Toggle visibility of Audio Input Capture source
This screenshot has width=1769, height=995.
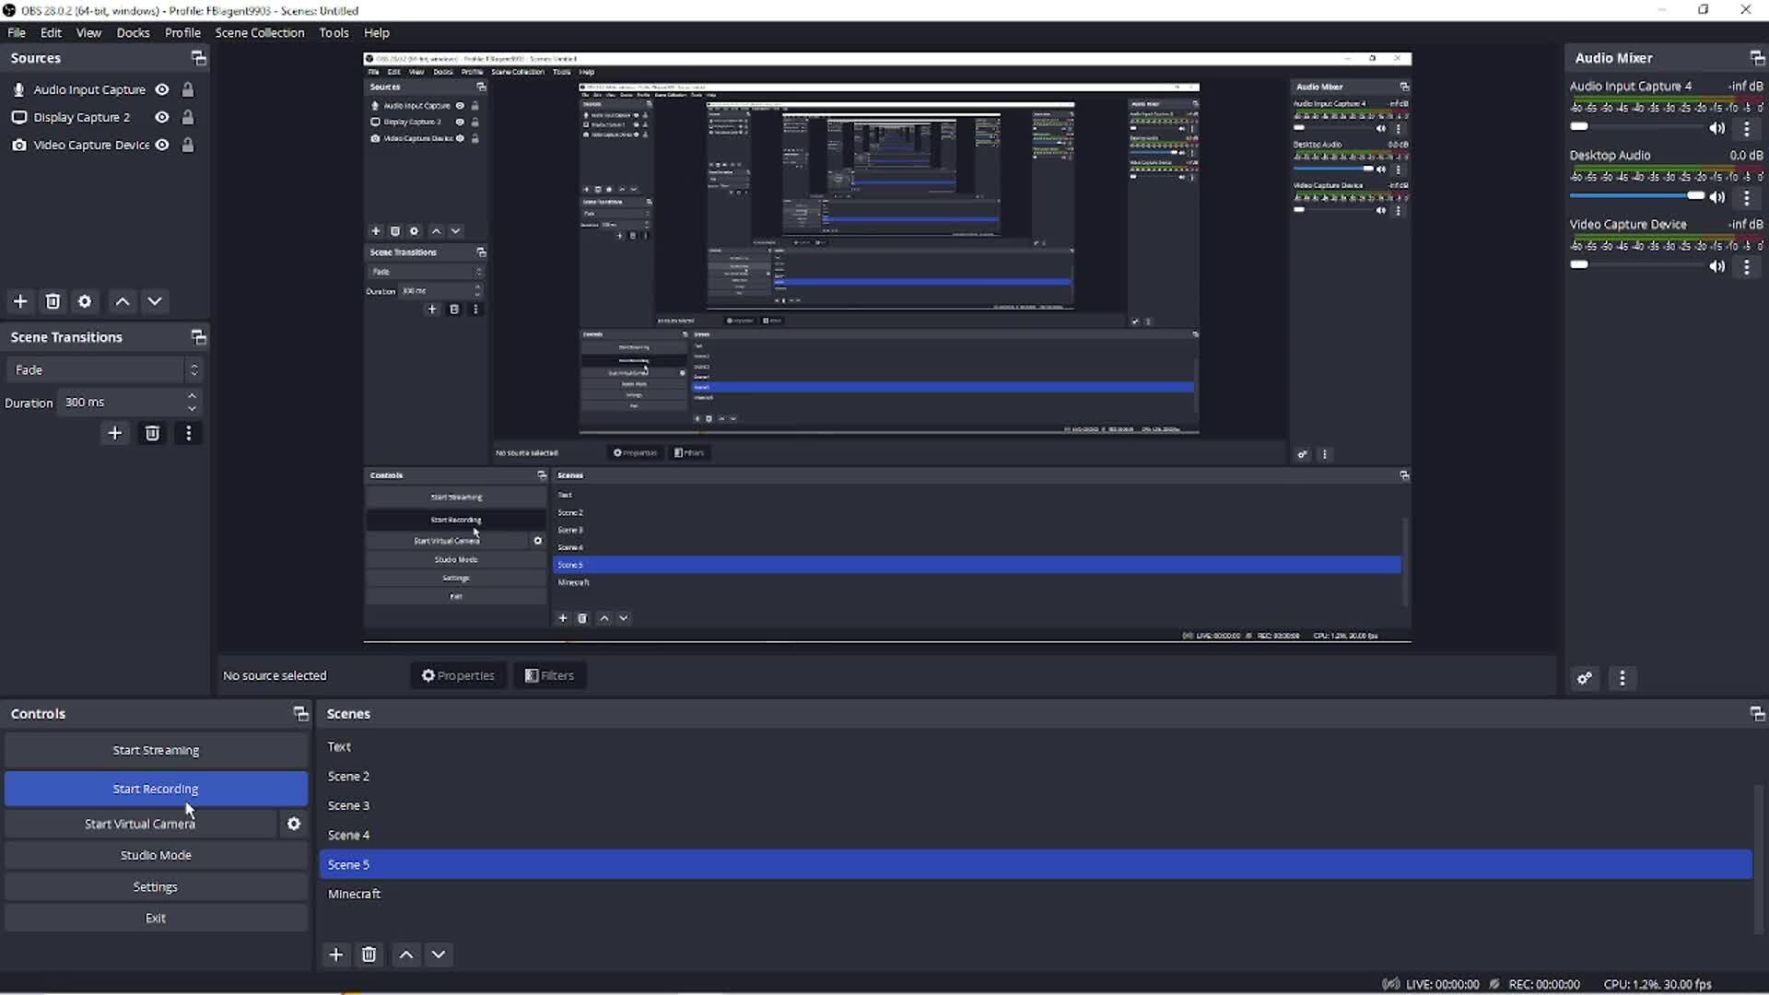(x=162, y=89)
